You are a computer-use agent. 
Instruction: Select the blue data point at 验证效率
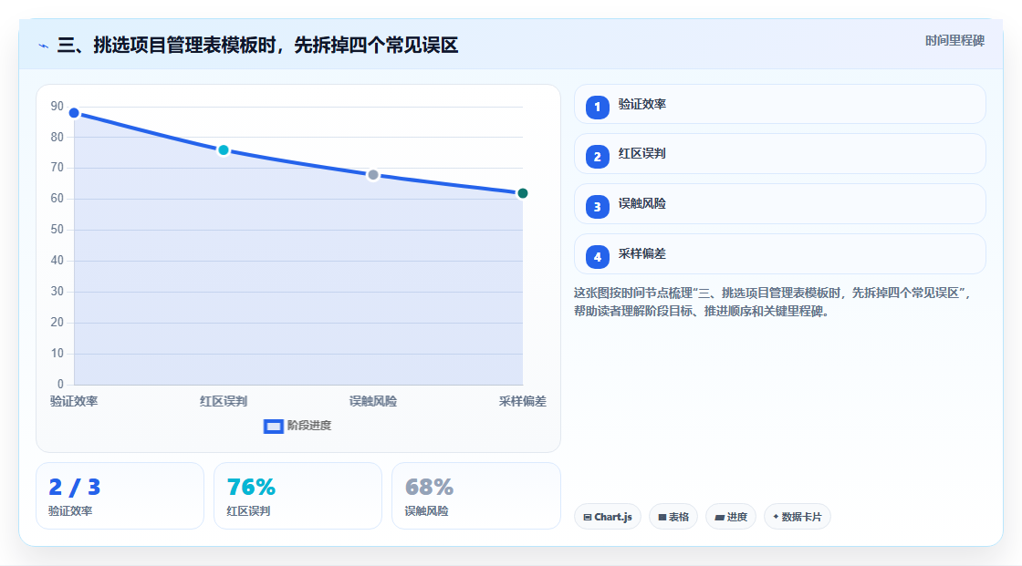click(x=74, y=113)
